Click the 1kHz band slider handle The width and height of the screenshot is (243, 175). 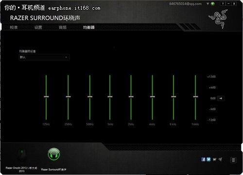tap(110, 97)
